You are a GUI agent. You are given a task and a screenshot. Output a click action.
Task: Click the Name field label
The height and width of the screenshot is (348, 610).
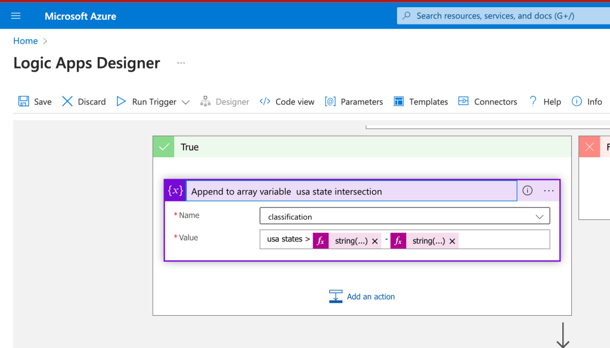(x=188, y=215)
